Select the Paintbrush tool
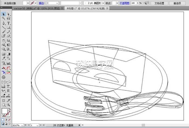This screenshot has height=128, width=189. coord(4,32)
